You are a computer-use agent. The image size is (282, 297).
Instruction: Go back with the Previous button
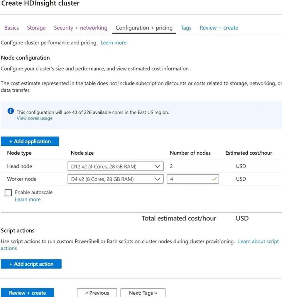(x=97, y=293)
